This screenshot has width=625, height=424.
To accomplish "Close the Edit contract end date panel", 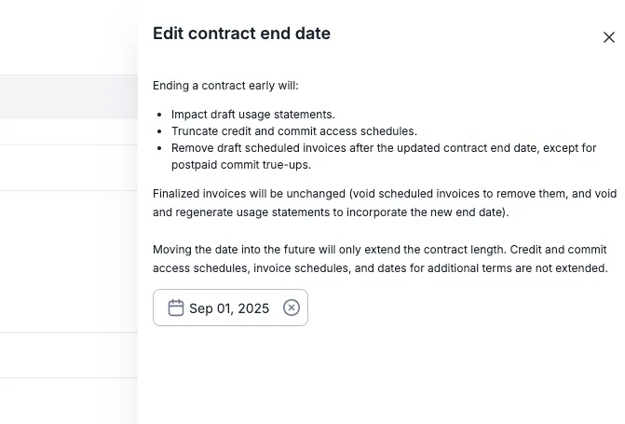I will coord(609,37).
